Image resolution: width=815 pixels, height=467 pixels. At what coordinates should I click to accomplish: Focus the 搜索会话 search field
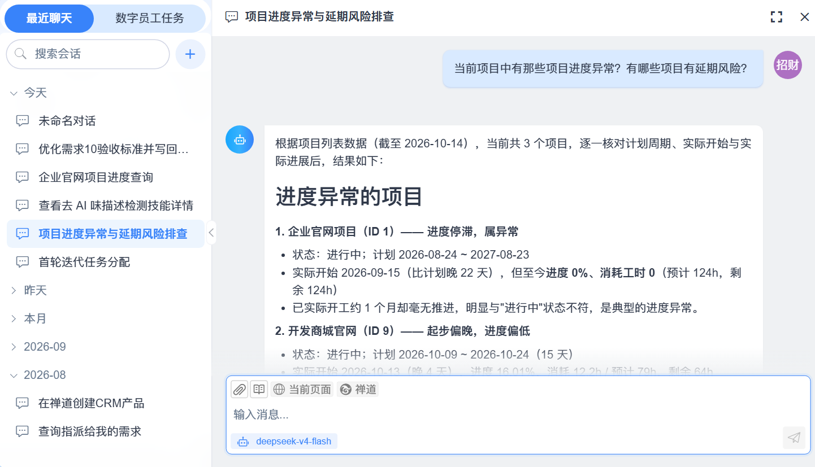(x=88, y=54)
